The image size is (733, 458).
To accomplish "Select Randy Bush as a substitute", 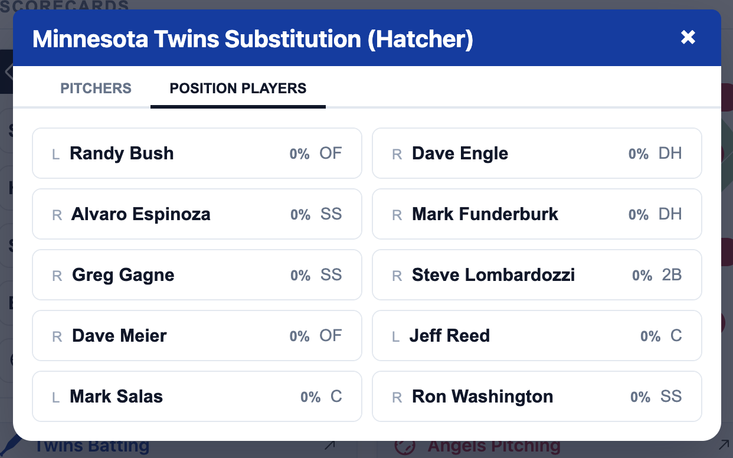I will 197,153.
